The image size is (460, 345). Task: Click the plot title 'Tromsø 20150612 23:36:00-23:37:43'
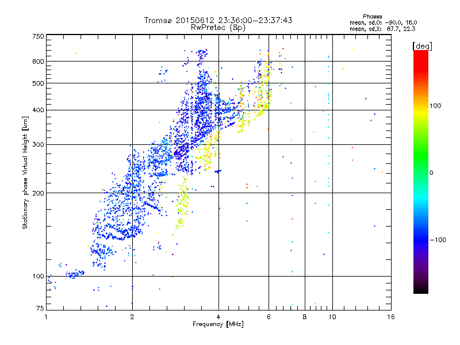218,20
